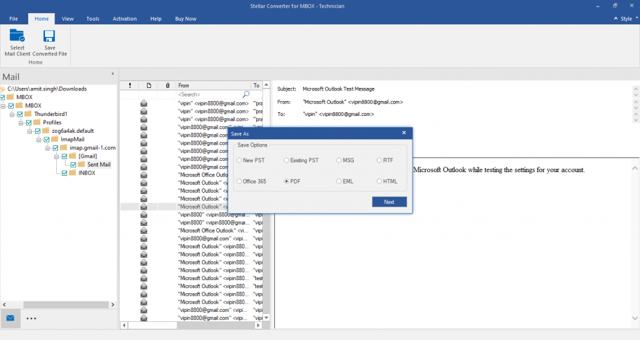
Task: Open the Select Mail Client tool
Action: [x=17, y=42]
